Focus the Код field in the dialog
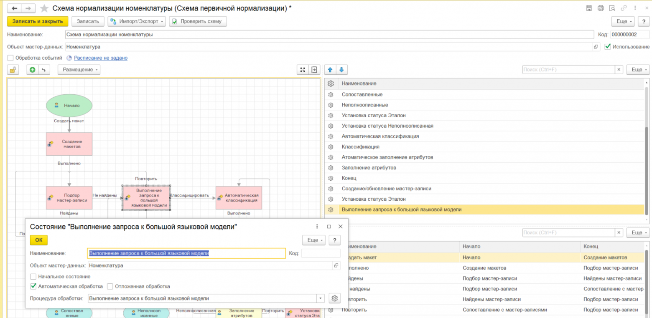The width and height of the screenshot is (652, 318). coord(321,253)
